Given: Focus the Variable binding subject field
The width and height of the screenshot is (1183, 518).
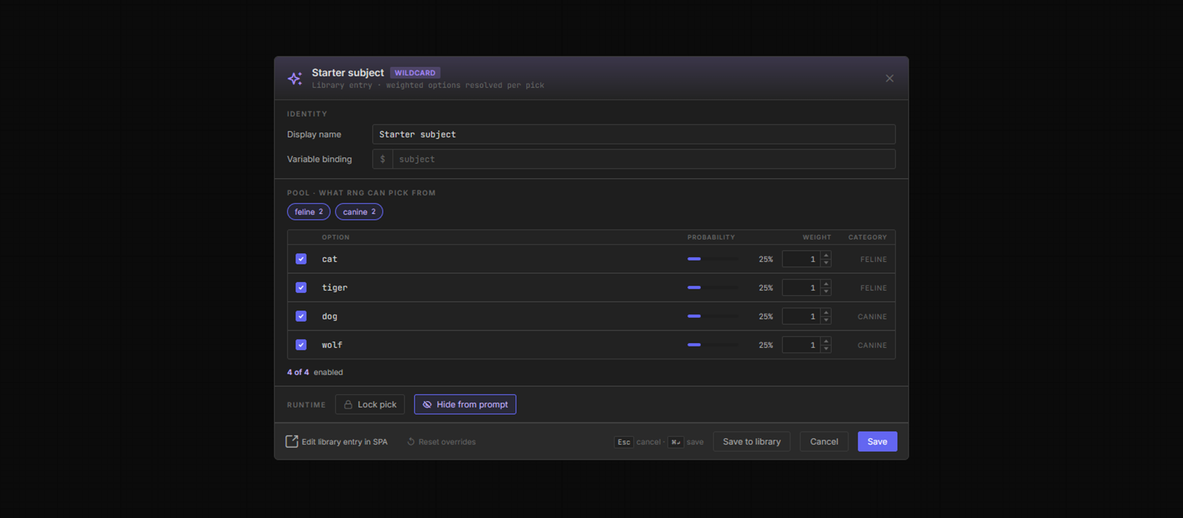Looking at the screenshot, I should pos(643,159).
